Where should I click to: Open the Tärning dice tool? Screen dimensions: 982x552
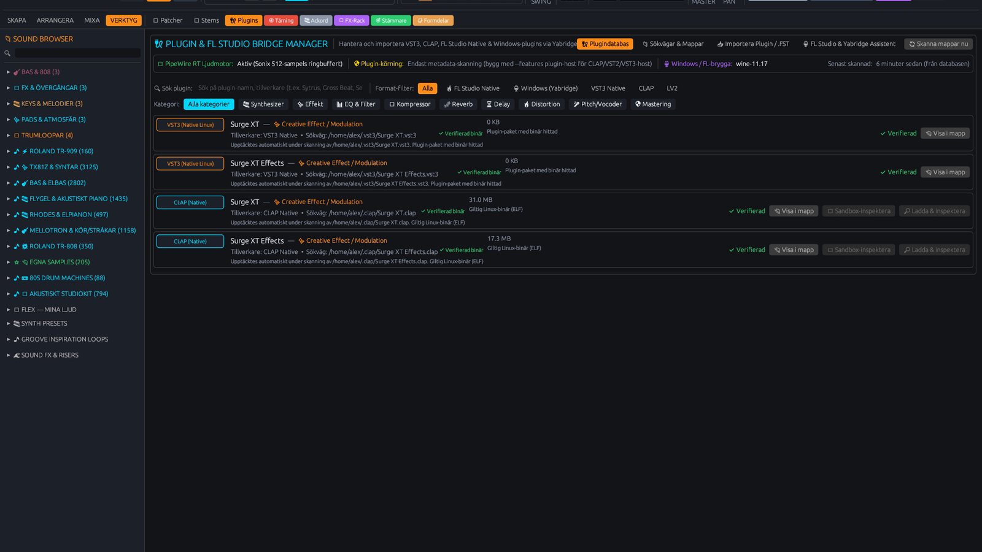pos(281,20)
